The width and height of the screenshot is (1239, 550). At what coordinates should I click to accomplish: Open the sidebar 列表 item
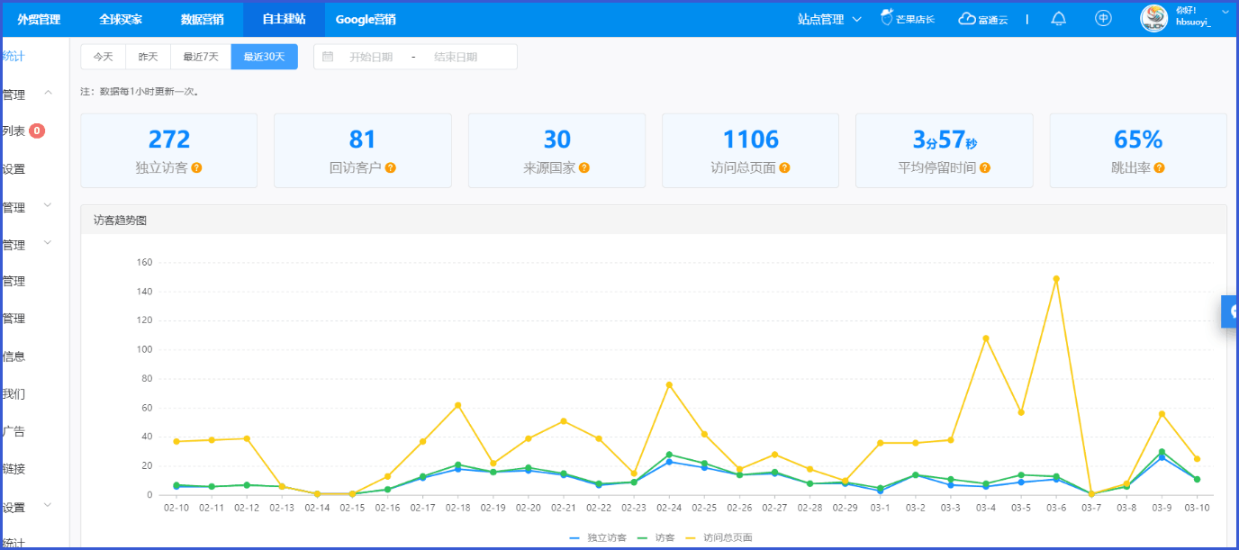[14, 131]
